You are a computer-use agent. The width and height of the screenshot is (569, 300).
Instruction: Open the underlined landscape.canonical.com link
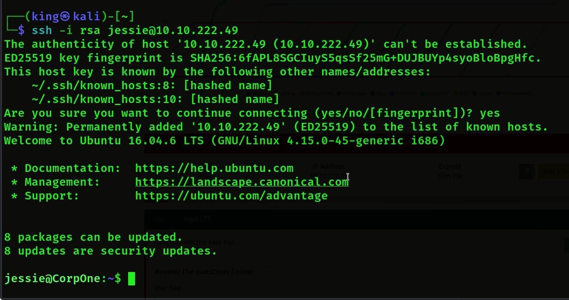tap(242, 182)
